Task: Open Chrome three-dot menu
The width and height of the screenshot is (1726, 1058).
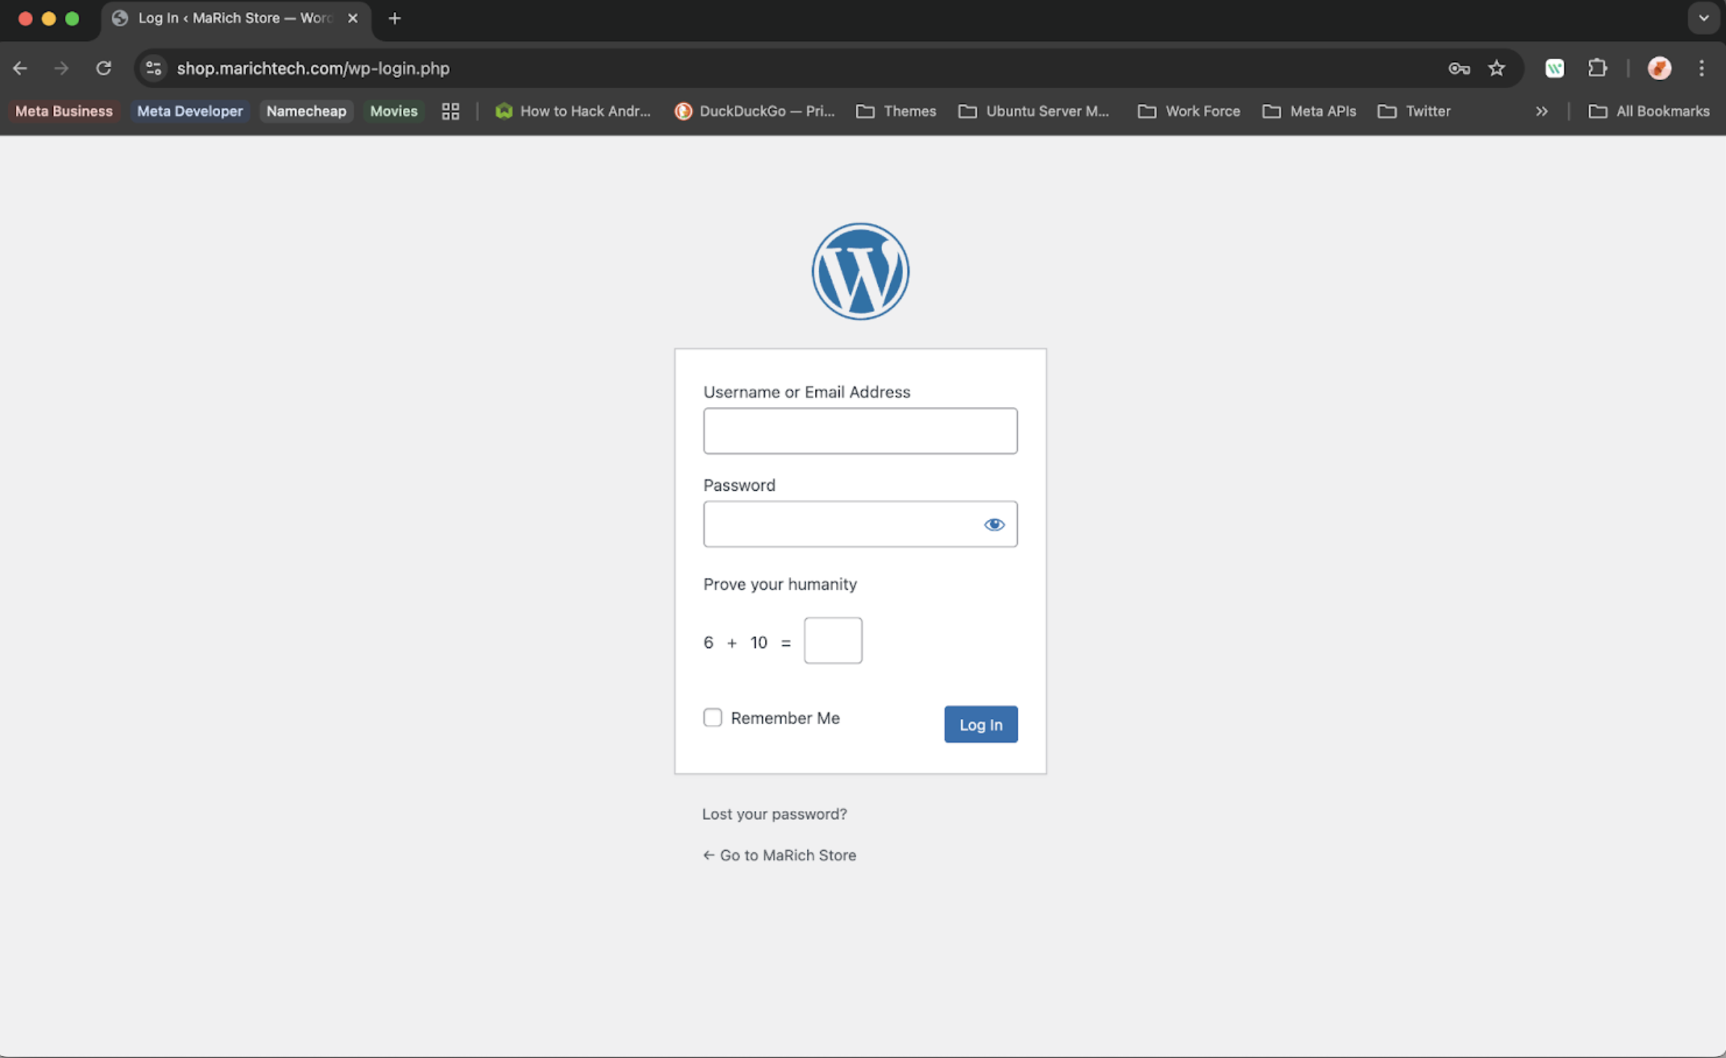Action: coord(1701,68)
